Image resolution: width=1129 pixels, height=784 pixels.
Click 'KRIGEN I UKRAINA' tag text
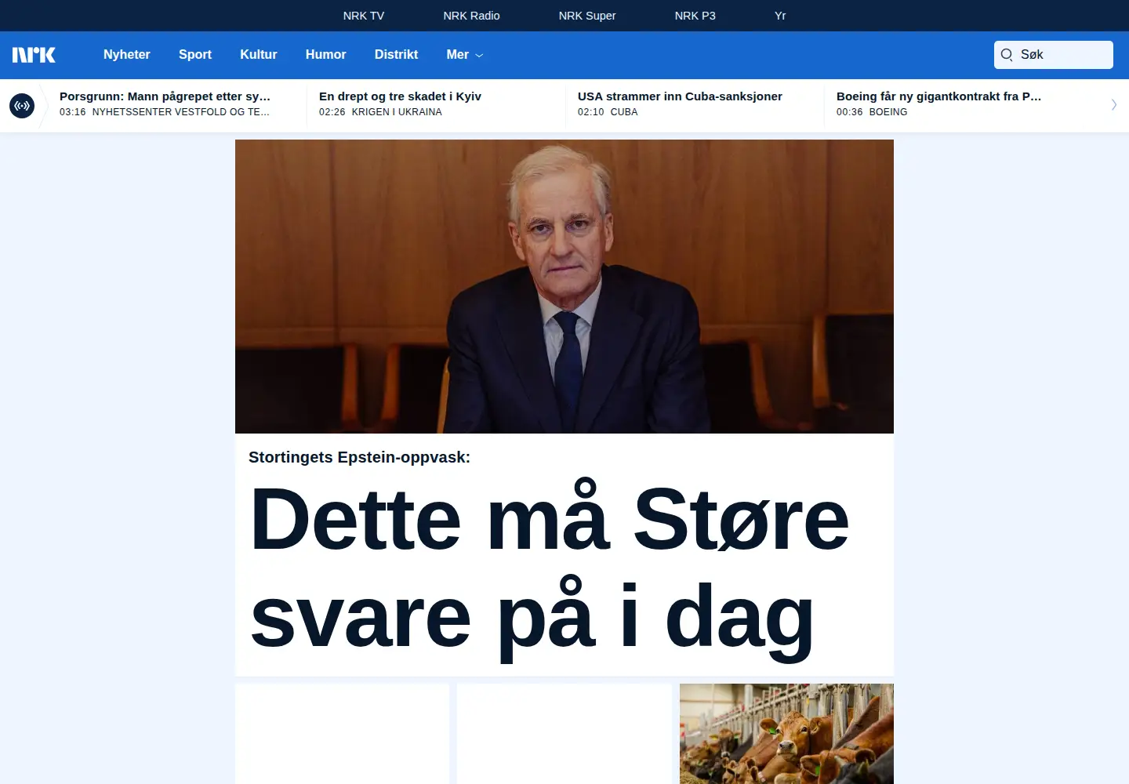tap(397, 112)
